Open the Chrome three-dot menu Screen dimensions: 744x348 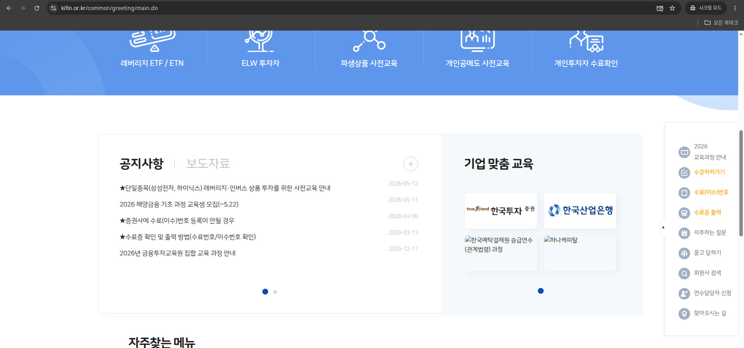click(735, 8)
